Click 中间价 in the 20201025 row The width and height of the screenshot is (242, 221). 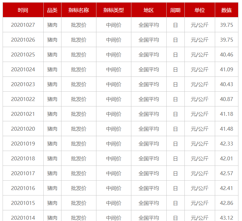click(x=114, y=55)
